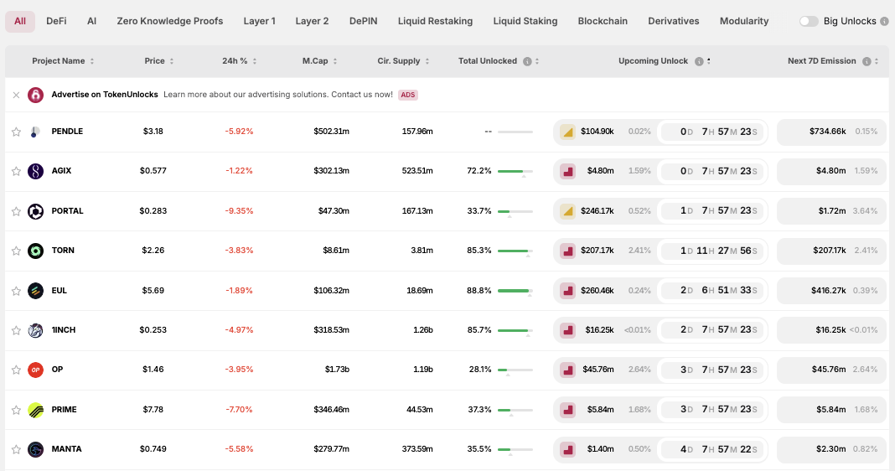Sort table by Total Unlocked arrows
This screenshot has height=471, width=895.
click(537, 61)
